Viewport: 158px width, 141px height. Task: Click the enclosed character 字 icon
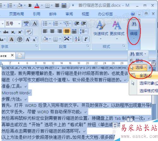[x=20, y=39]
